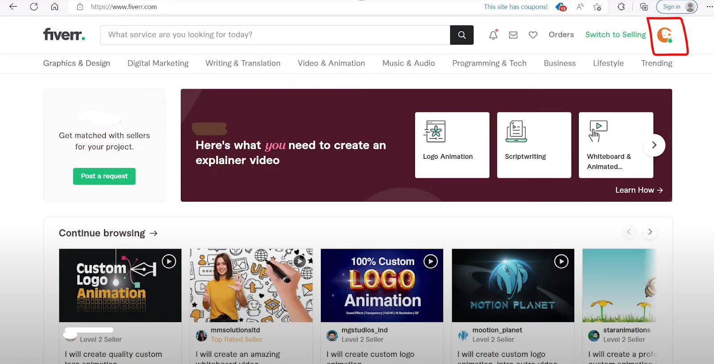Open the browser Extensions puzzle icon
The height and width of the screenshot is (364, 714).
pos(621,7)
